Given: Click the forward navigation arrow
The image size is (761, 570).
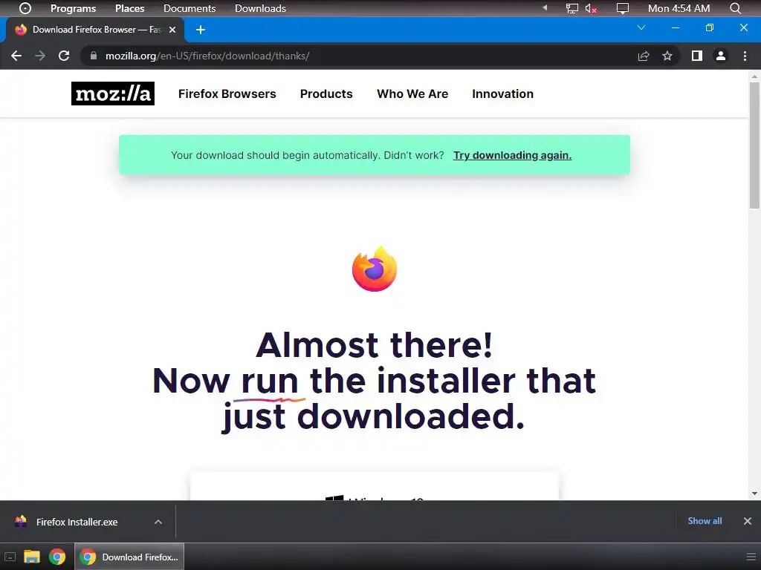Looking at the screenshot, I should point(40,56).
